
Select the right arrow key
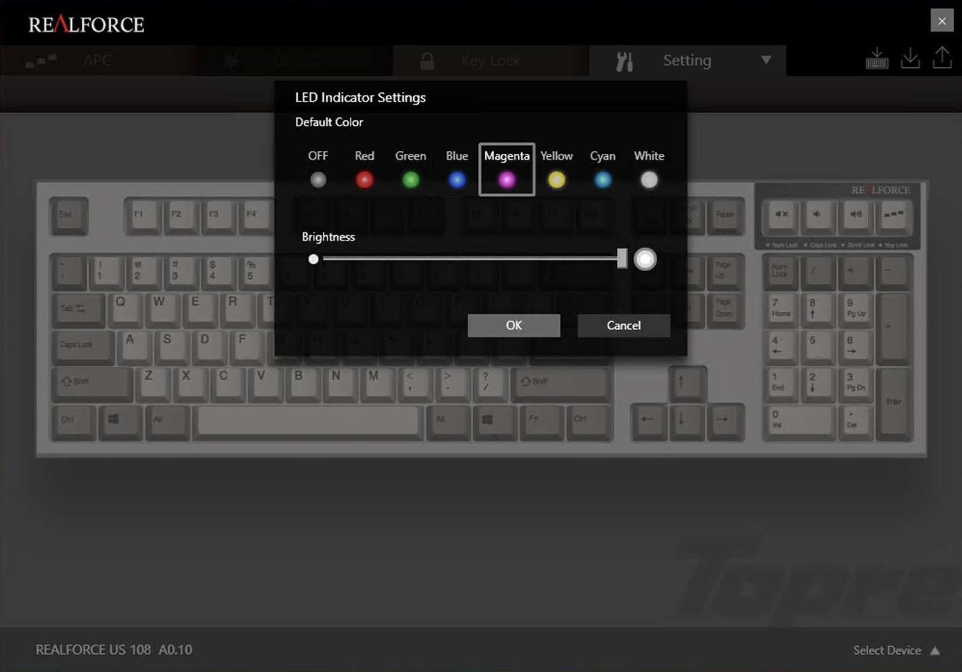(x=726, y=423)
